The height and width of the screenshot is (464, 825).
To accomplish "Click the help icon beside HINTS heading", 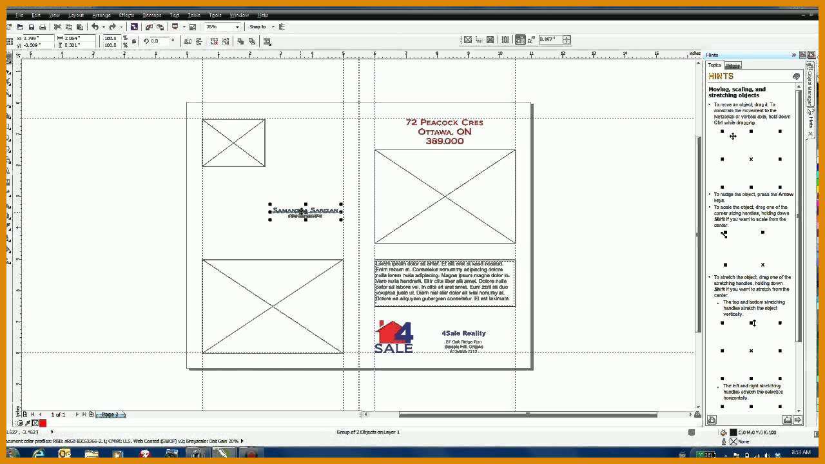I will tap(796, 76).
